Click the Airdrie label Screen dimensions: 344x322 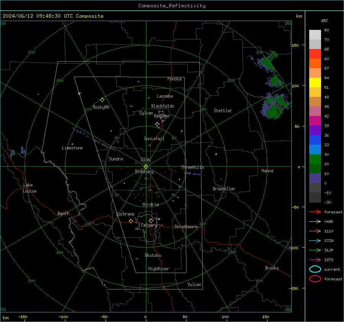click(x=151, y=204)
